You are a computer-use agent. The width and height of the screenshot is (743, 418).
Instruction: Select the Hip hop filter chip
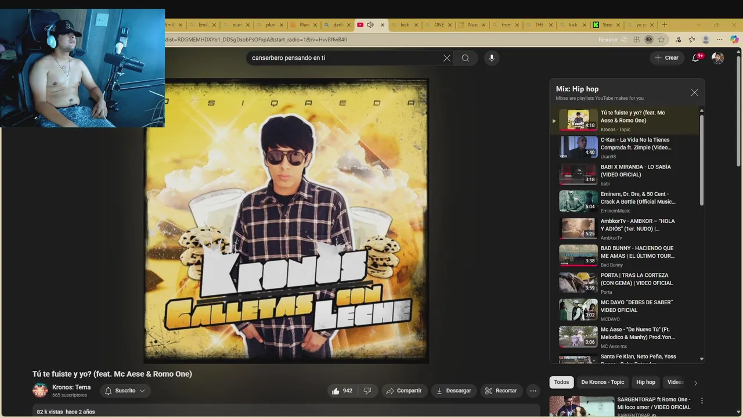[x=645, y=382]
